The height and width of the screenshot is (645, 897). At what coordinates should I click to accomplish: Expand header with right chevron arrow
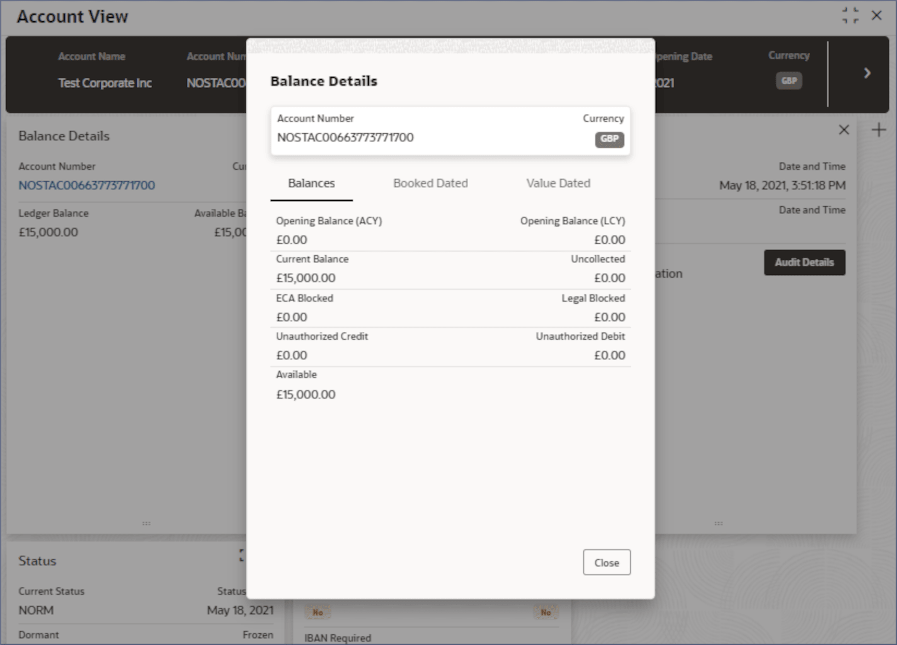pyautogui.click(x=867, y=73)
